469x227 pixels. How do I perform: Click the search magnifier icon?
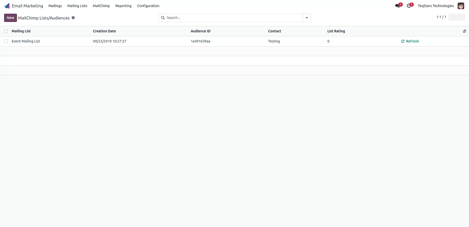coord(163,18)
